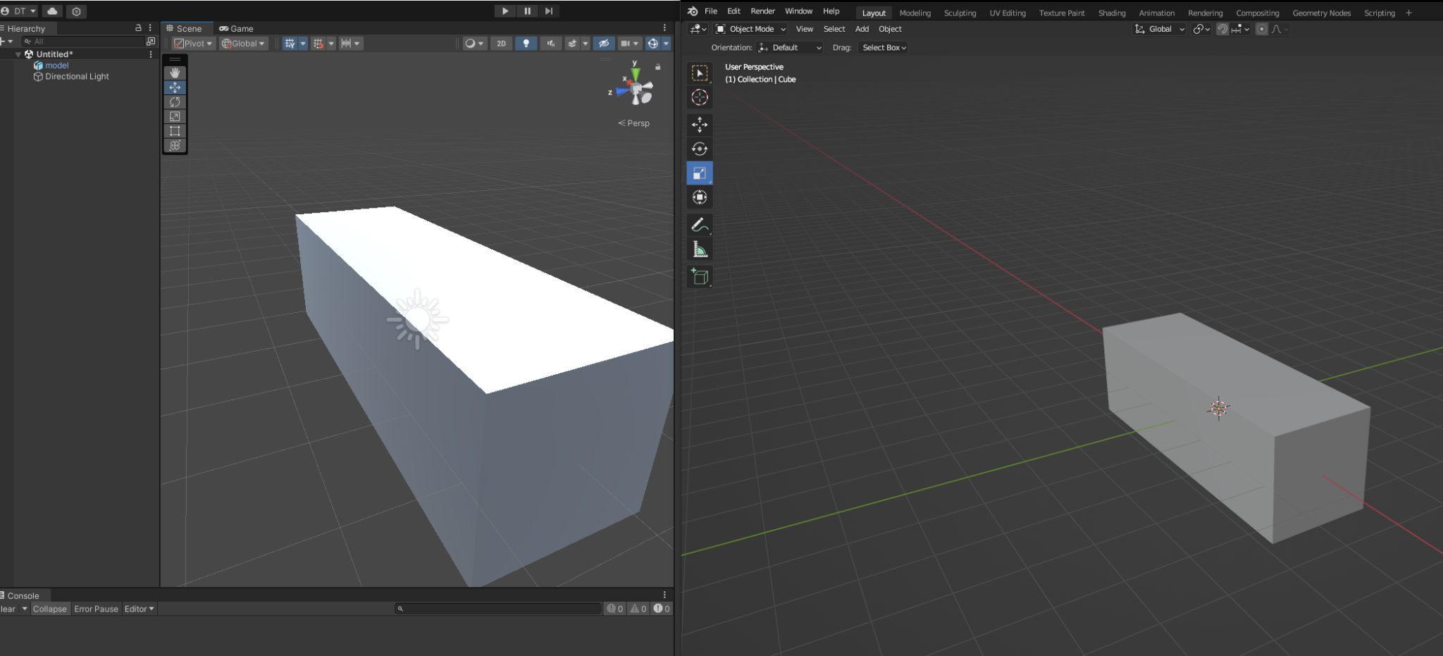The width and height of the screenshot is (1443, 656).
Task: Open Blender's Object Mode dropdown
Action: click(749, 29)
